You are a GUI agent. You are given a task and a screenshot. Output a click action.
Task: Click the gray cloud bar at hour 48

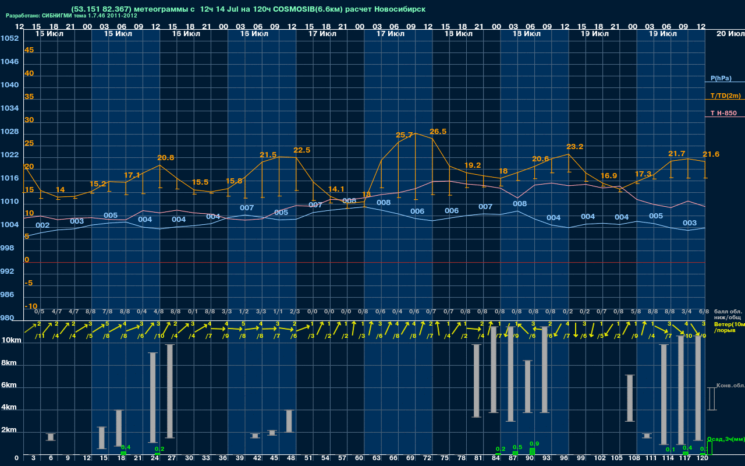click(289, 421)
